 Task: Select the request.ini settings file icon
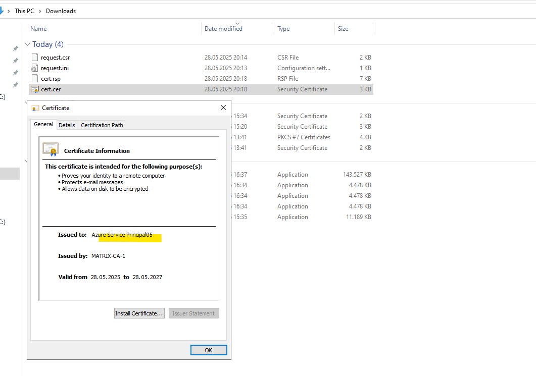point(34,68)
